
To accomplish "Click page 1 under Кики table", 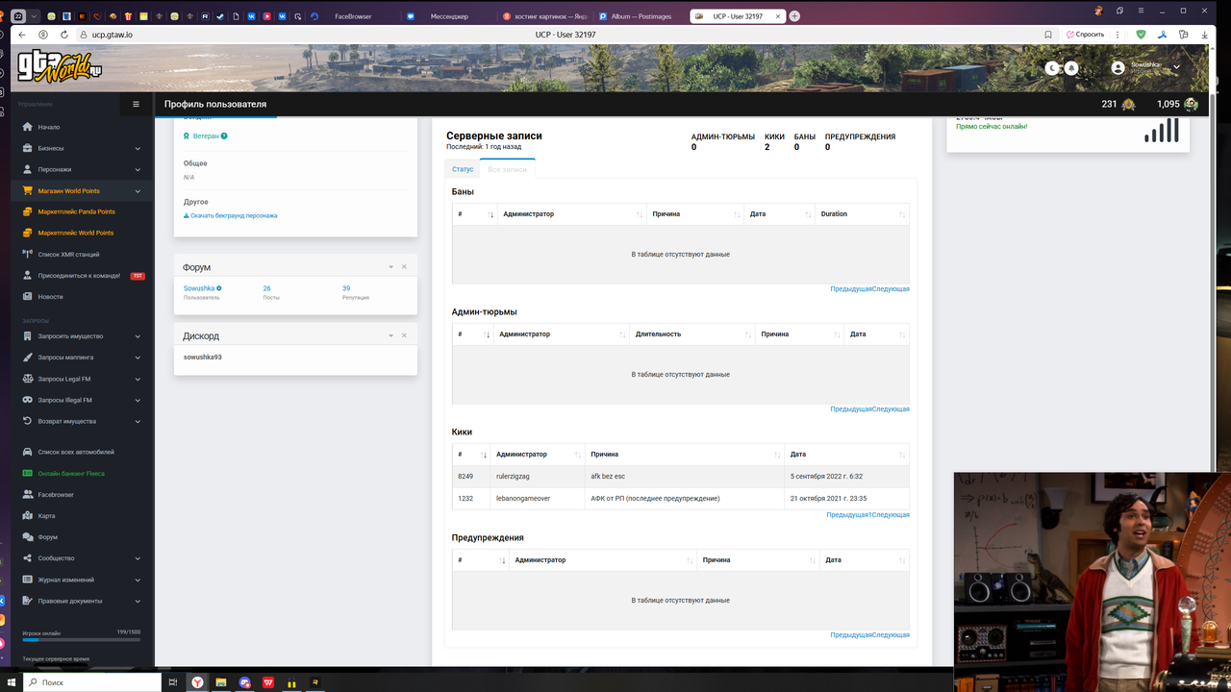I will [x=870, y=514].
